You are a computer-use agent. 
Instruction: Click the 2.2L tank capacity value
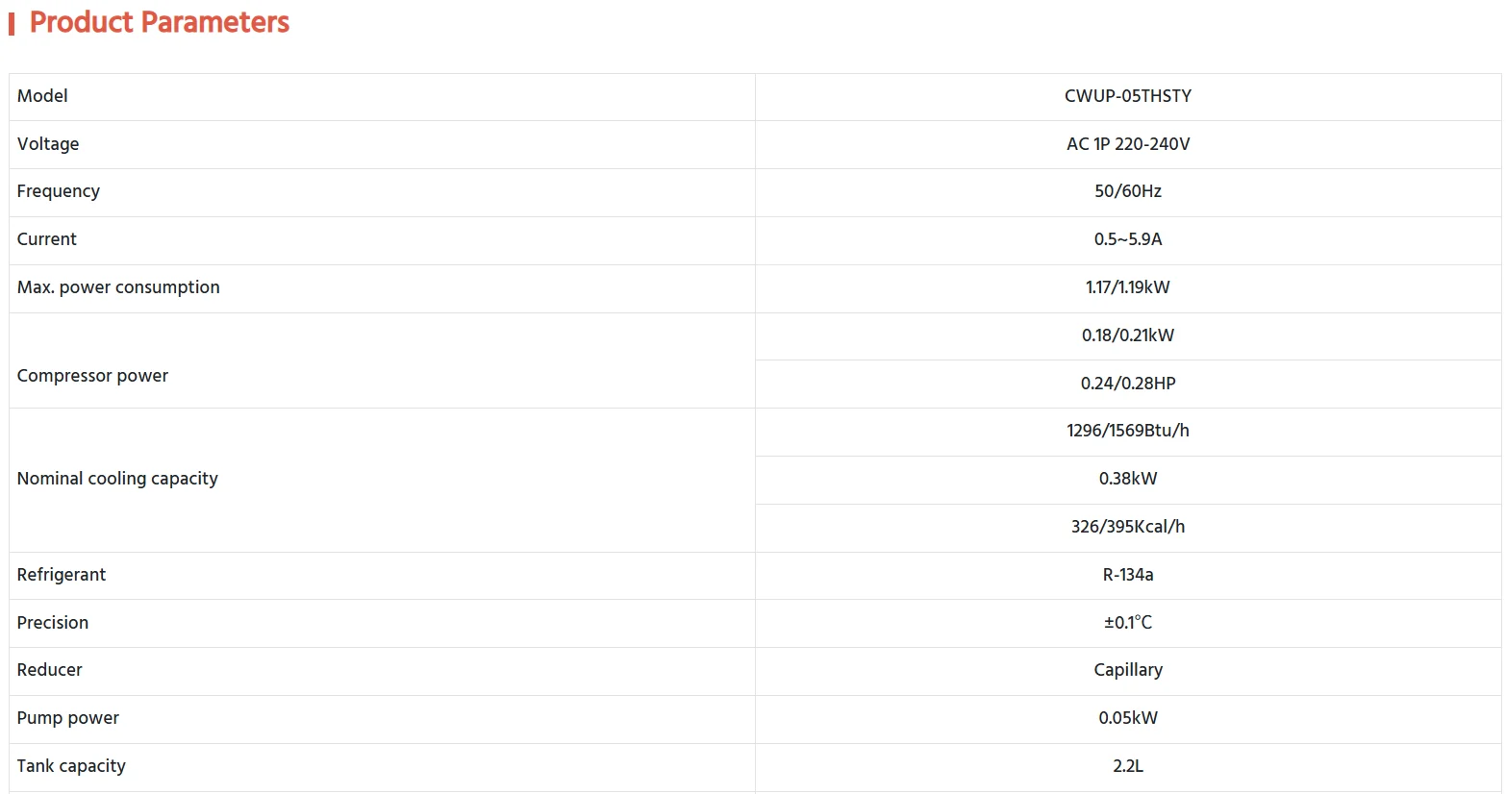(x=1127, y=766)
